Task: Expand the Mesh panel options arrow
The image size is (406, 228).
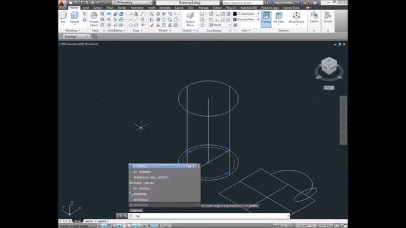Action: pyautogui.click(x=104, y=30)
